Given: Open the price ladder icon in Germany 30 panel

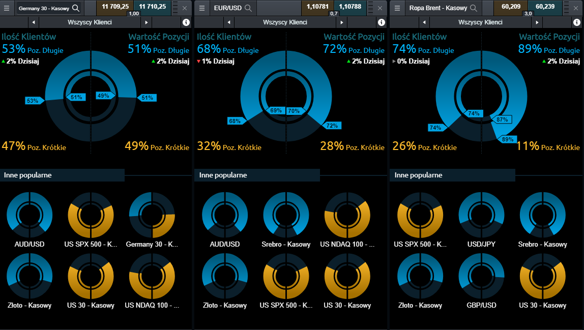Looking at the screenshot, I should (174, 8).
